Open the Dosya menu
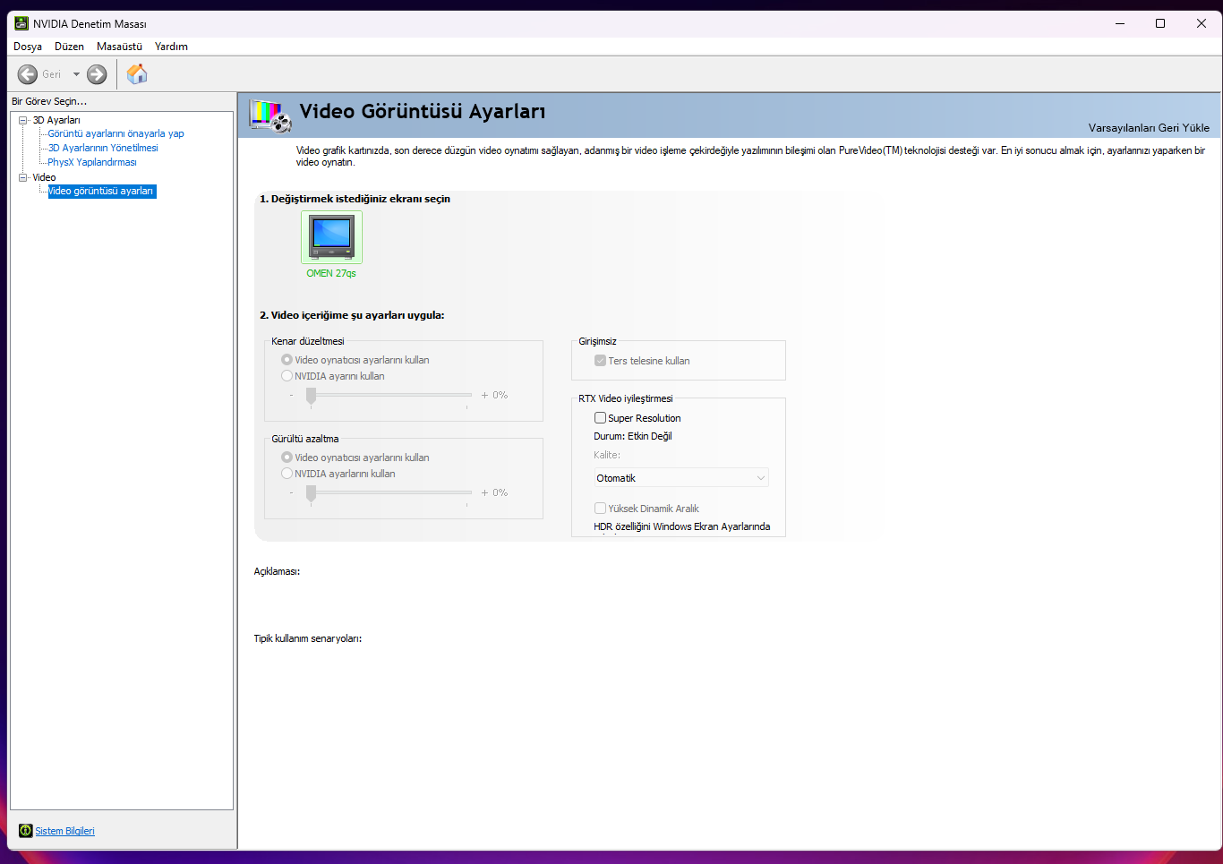 (28, 47)
